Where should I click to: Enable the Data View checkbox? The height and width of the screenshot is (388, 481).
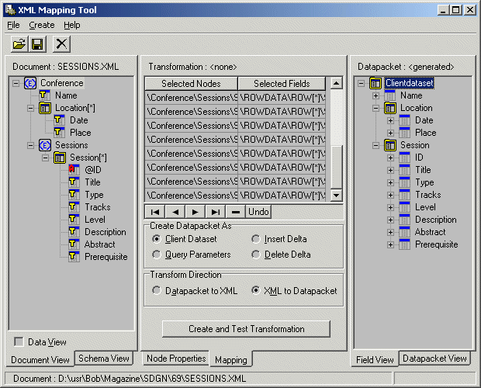click(19, 342)
